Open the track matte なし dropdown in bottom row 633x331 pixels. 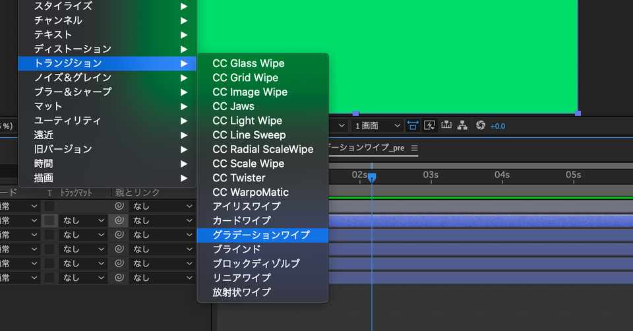pos(83,278)
